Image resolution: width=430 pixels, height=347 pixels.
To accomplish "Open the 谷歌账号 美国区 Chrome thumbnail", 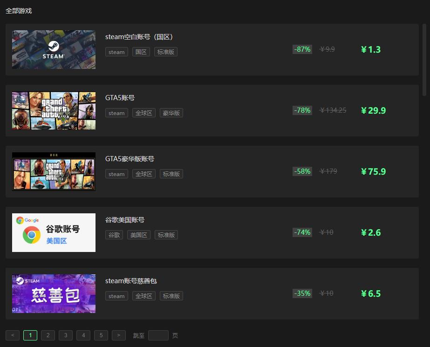I will click(x=54, y=233).
